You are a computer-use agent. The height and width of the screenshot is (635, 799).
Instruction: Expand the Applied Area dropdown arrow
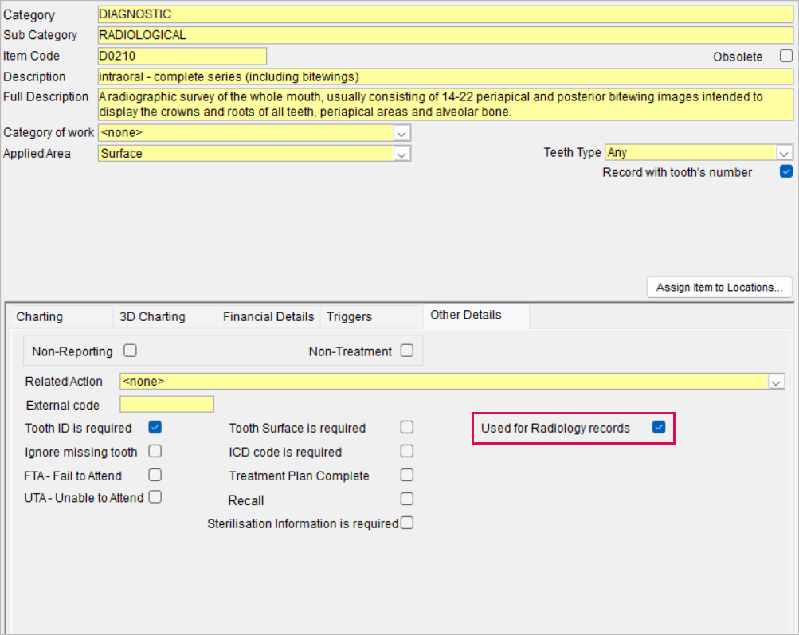401,154
